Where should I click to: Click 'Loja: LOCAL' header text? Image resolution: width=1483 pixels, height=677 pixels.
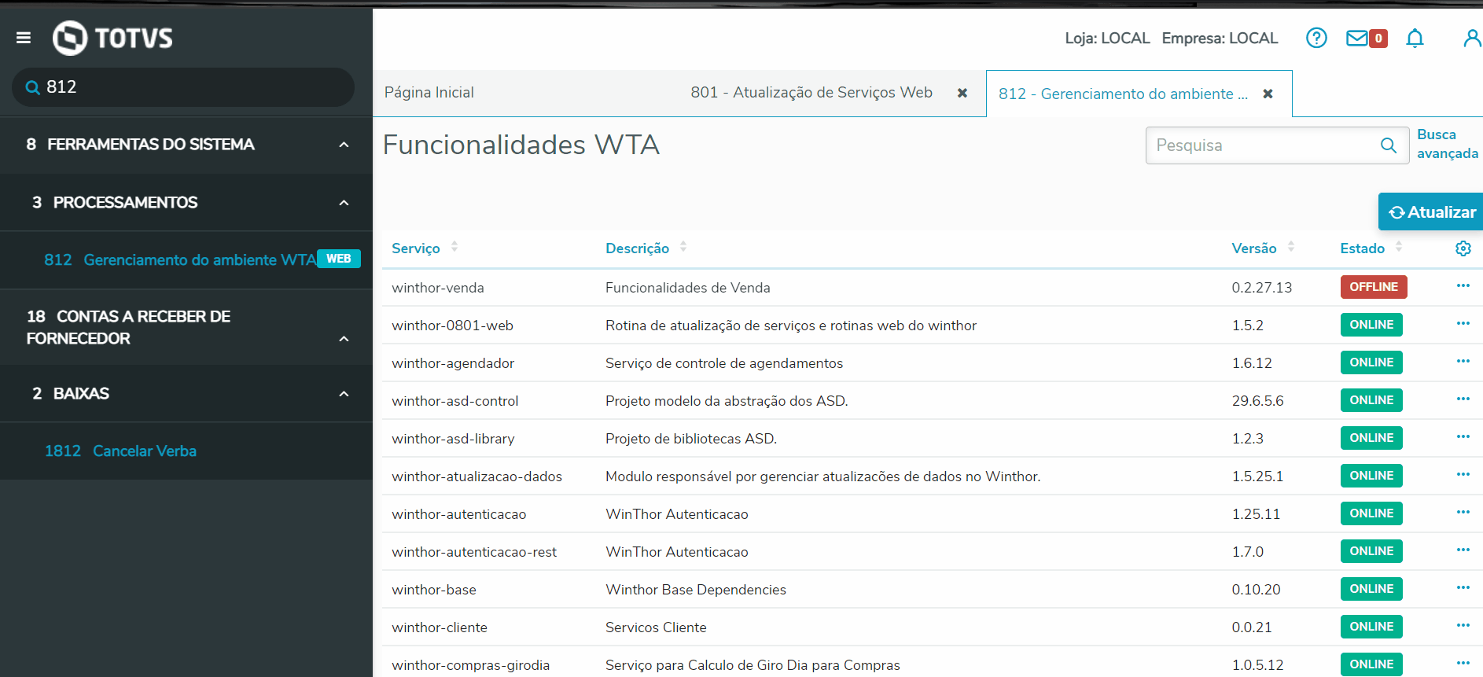[1107, 38]
